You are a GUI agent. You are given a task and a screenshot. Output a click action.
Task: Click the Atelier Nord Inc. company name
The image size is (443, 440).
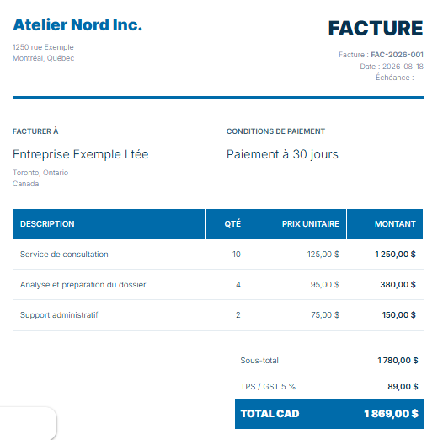pos(77,24)
